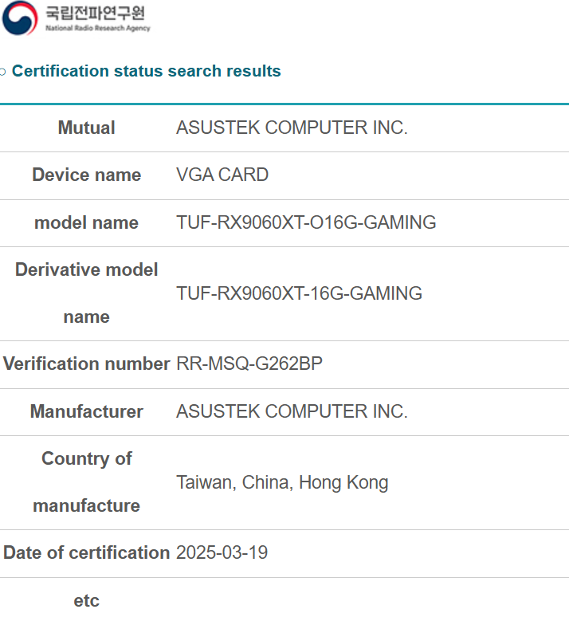Click the "National Radio Research Agency" English subtitle
Image resolution: width=569 pixels, height=621 pixels.
point(98,28)
